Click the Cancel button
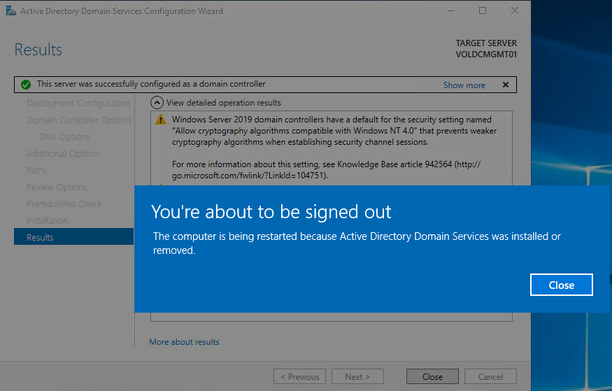 pyautogui.click(x=492, y=376)
